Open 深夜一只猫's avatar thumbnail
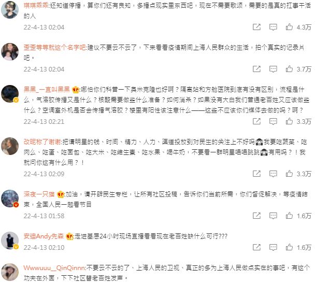Viewport: 316px width, 283px height. [x=10, y=199]
